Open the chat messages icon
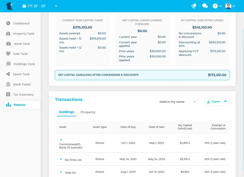 [x=205, y=6]
